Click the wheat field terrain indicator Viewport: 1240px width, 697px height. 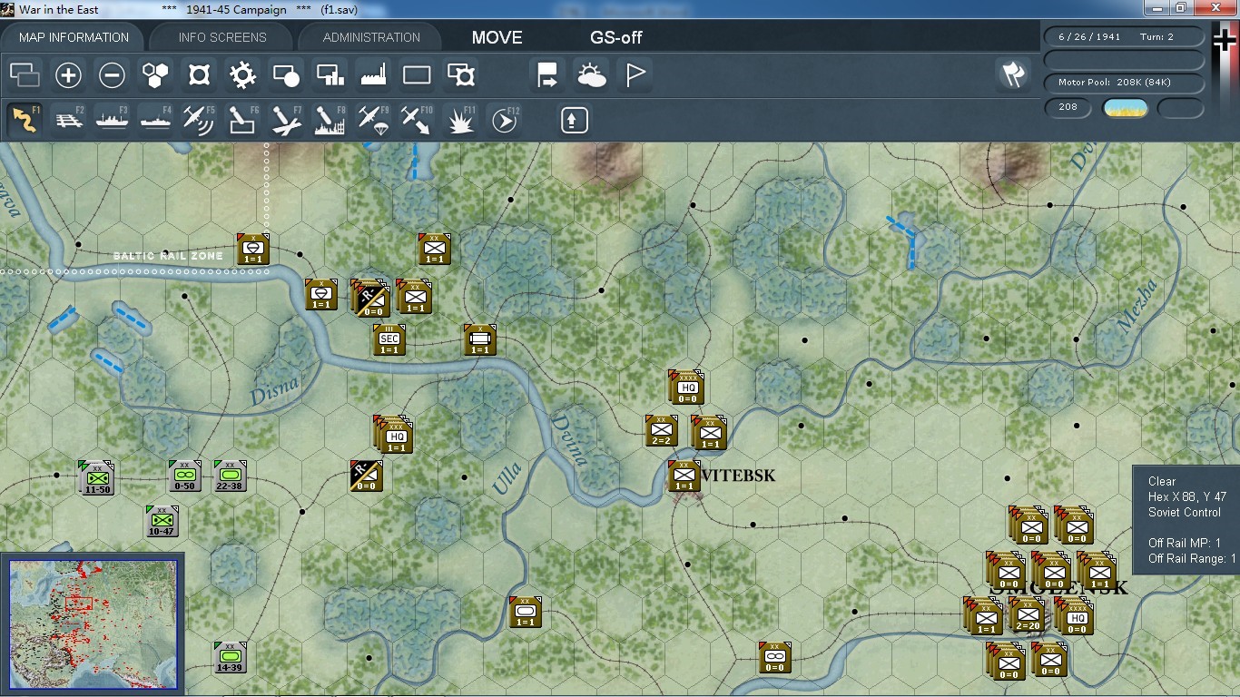pyautogui.click(x=1125, y=108)
